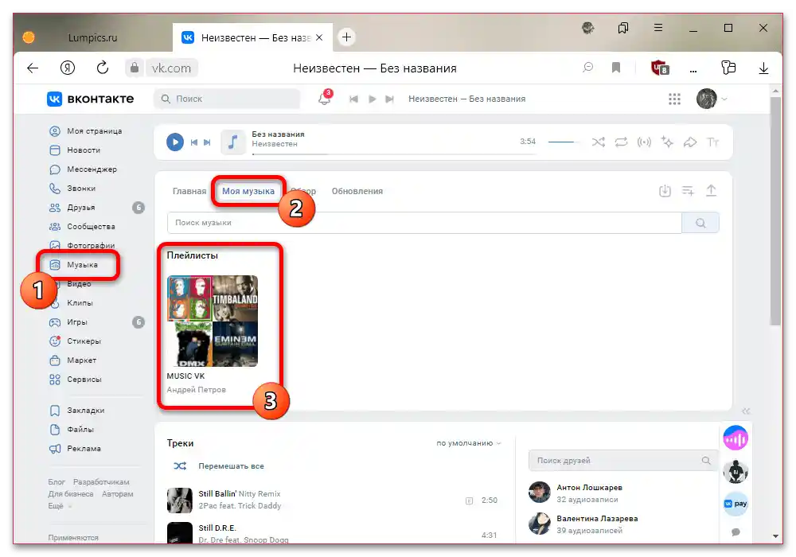Open Мессенджер in the sidebar
This screenshot has height=557, width=796.
(84, 169)
